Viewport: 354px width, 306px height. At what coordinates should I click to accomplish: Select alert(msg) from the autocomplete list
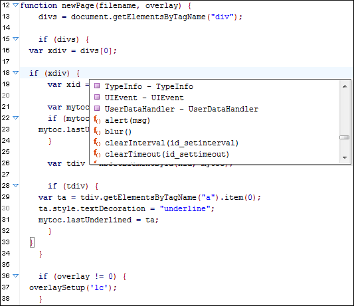pos(127,120)
